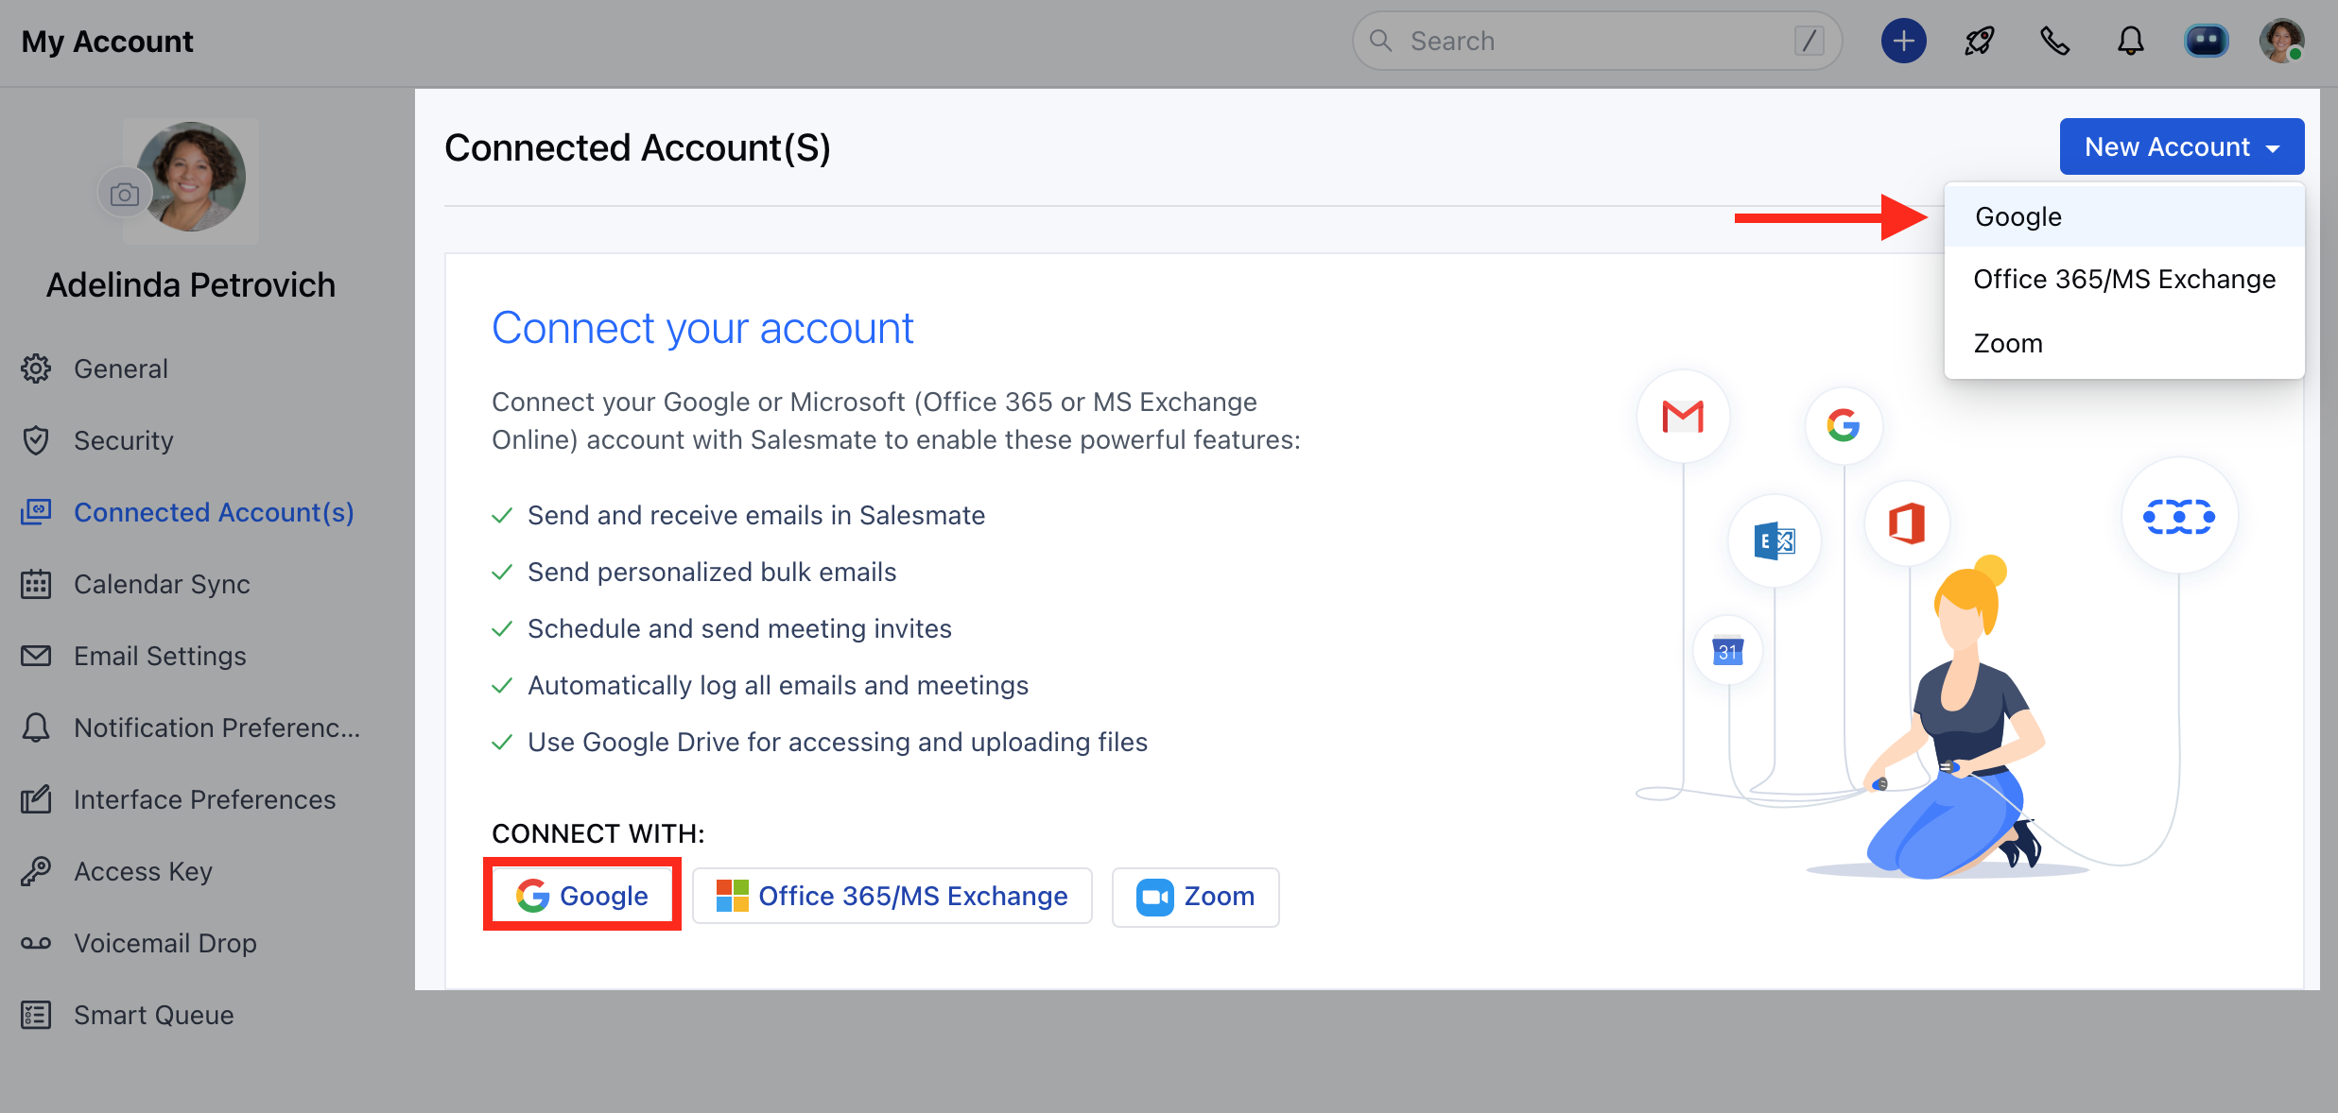
Task: Open the chatbot assistant icon in header
Action: [x=2206, y=42]
